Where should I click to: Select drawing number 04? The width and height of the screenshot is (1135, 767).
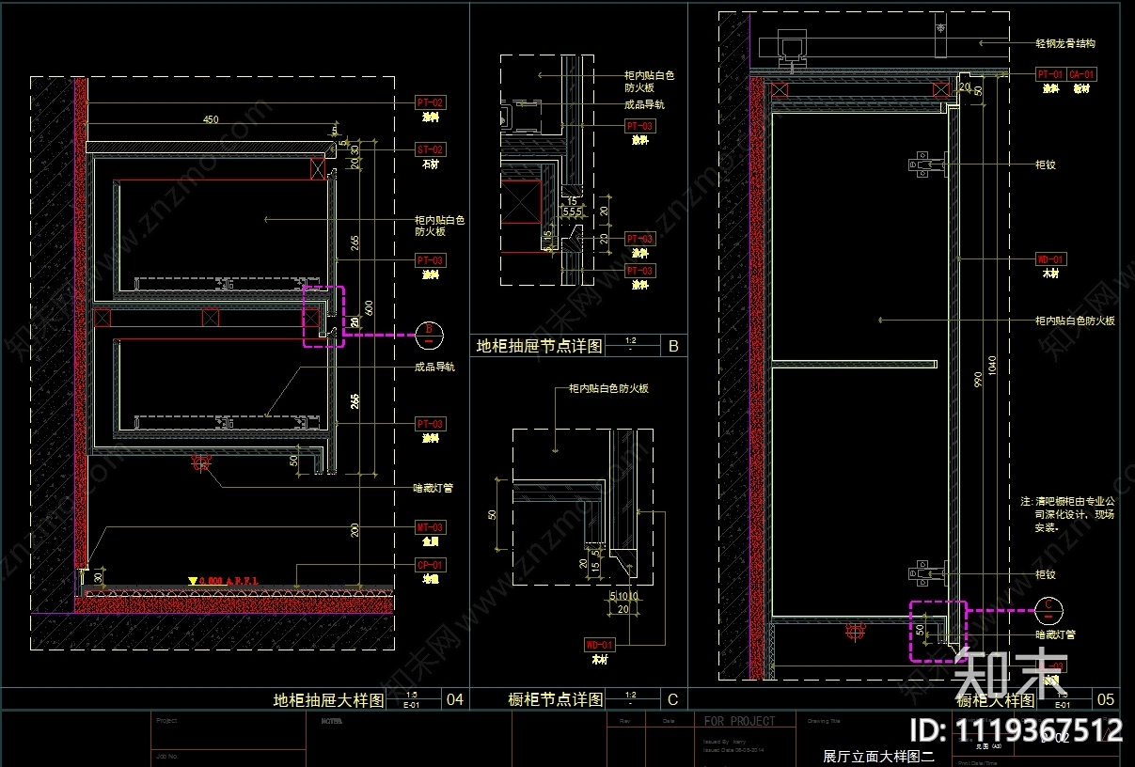[454, 700]
